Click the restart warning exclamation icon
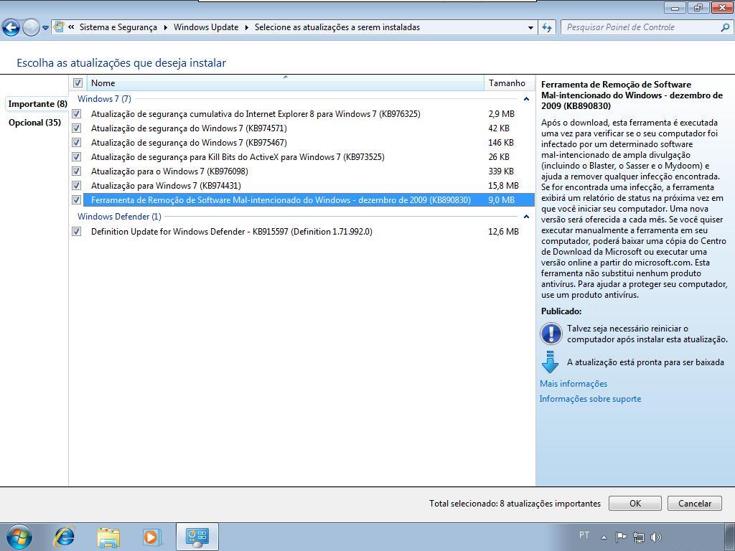Image resolution: width=735 pixels, height=551 pixels. click(551, 334)
